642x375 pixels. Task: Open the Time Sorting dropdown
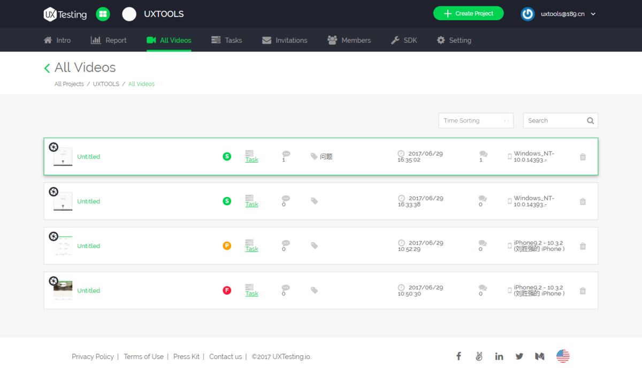coord(476,120)
